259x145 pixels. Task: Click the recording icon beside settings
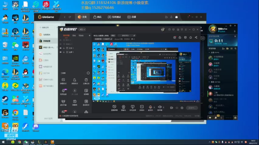click(x=172, y=108)
